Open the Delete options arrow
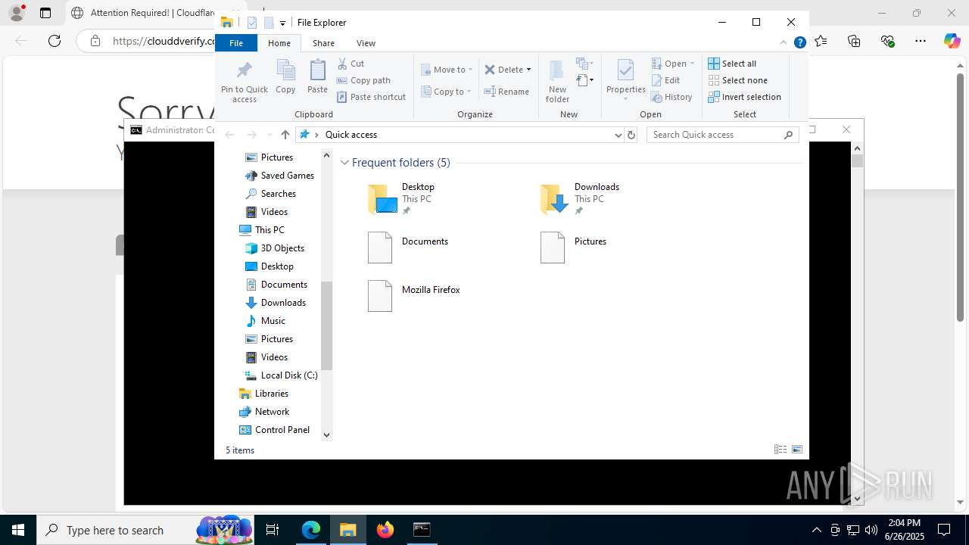This screenshot has width=969, height=545. pyautogui.click(x=528, y=70)
